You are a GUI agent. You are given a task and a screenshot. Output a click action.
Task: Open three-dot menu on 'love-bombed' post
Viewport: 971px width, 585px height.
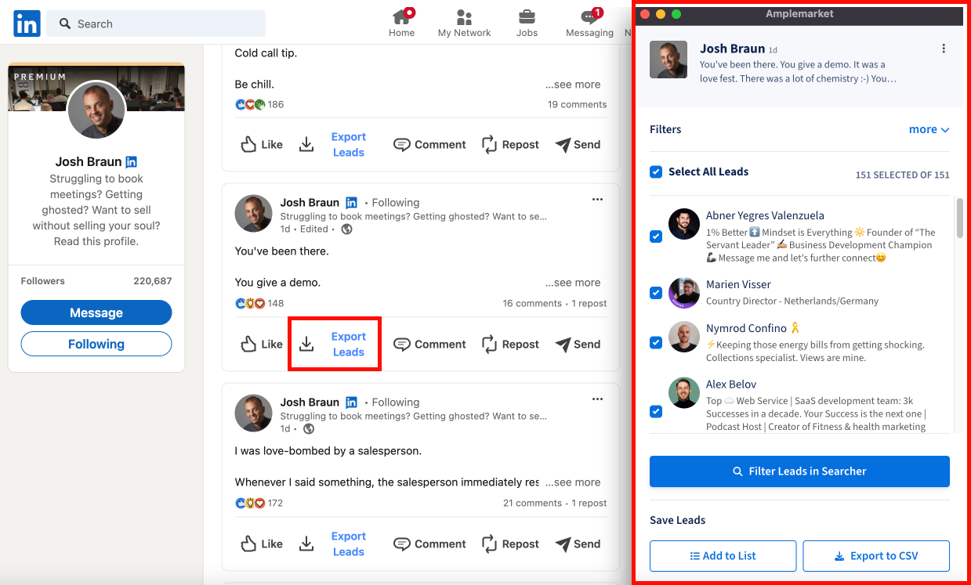pos(598,399)
